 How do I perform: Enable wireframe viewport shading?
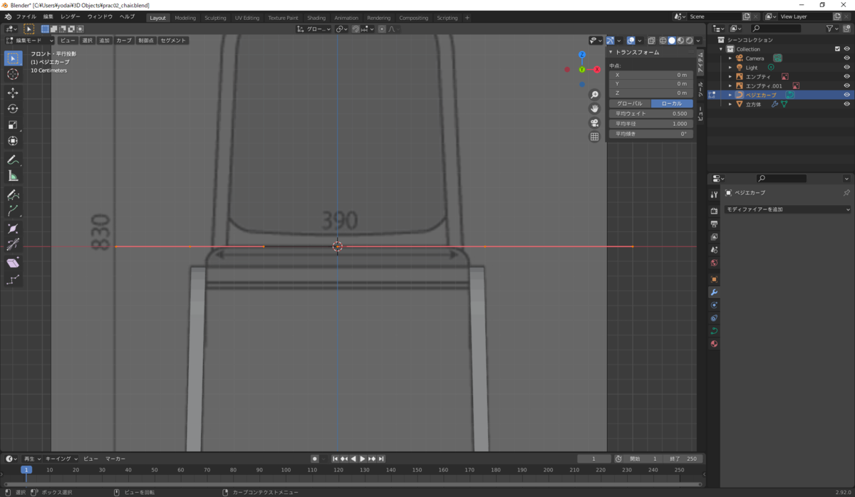[663, 41]
